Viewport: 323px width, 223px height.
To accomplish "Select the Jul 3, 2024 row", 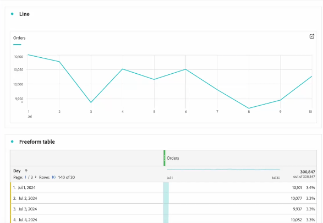I will click(x=163, y=209).
